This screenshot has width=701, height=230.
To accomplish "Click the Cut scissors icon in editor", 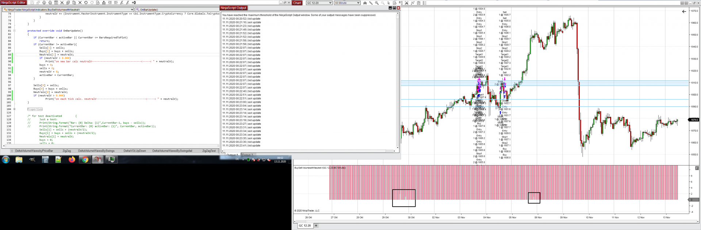I will [x=62, y=3].
